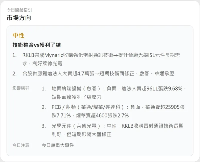200x162 pixels.
Task: Click the 影響族群 label
Action: 21,88
